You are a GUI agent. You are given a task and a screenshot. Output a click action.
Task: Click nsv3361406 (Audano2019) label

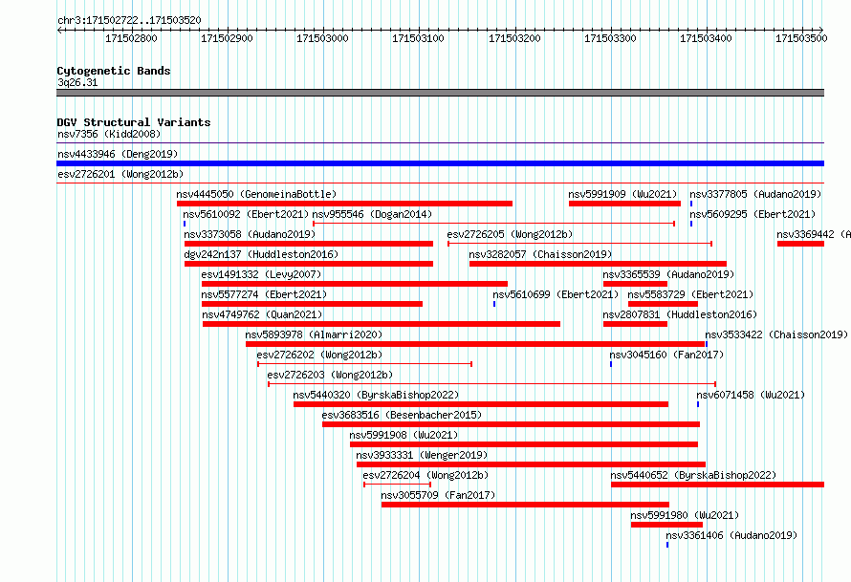[731, 535]
